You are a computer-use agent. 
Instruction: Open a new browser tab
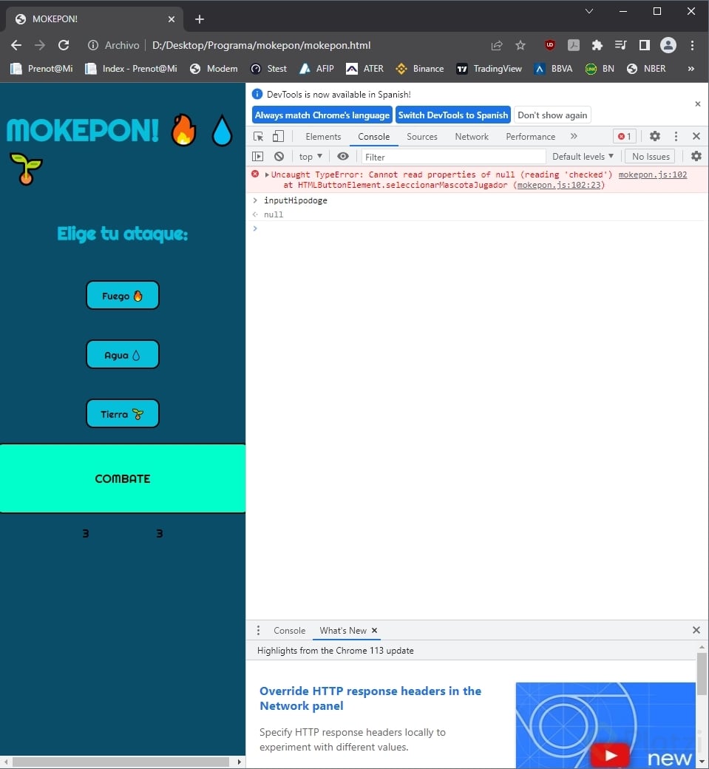click(200, 19)
